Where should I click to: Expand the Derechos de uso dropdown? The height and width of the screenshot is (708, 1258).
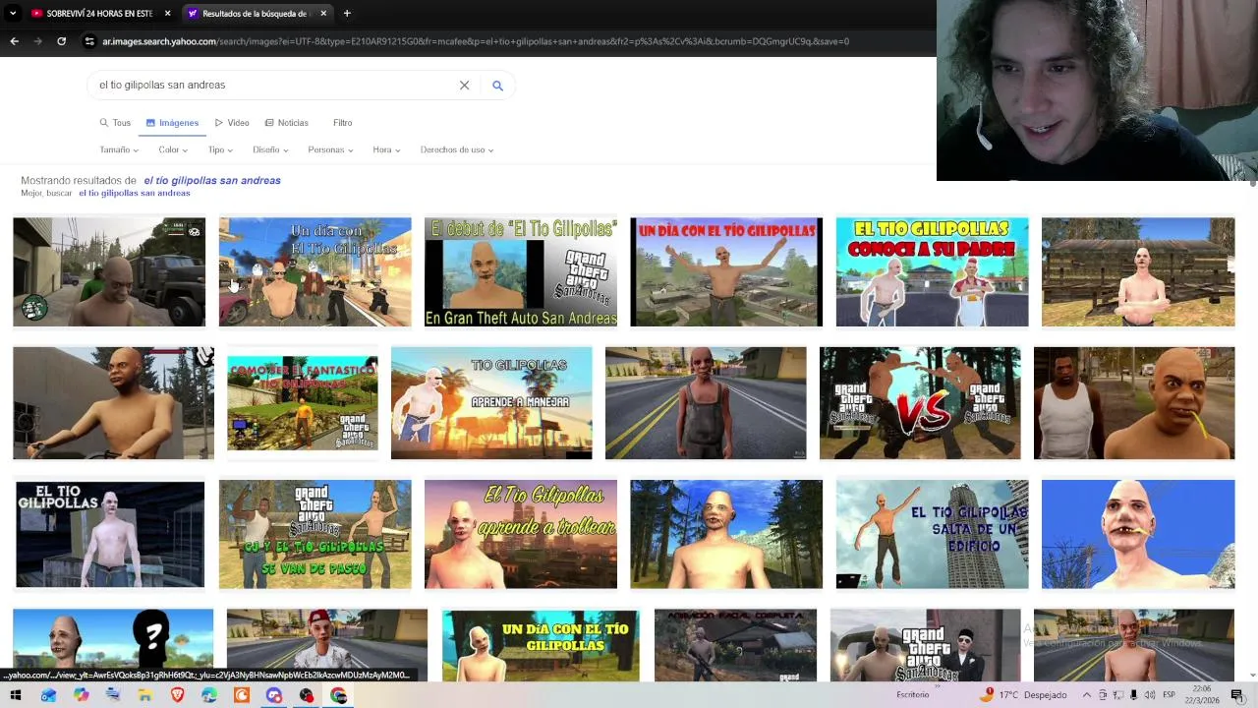457,149
